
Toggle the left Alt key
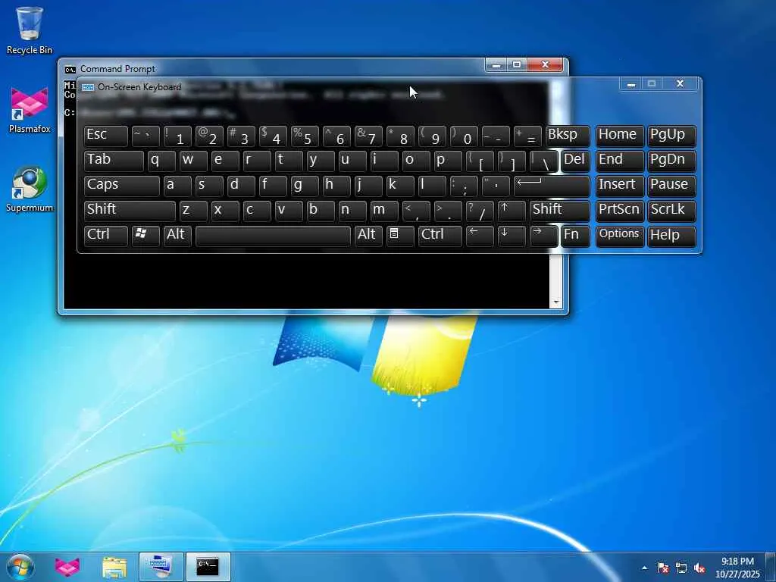[x=177, y=236]
